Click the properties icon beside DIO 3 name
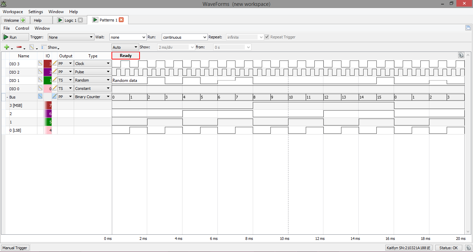Screen dimensions: 473x252 40,63
